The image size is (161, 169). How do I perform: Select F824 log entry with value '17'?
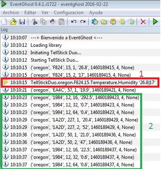(x=80, y=75)
